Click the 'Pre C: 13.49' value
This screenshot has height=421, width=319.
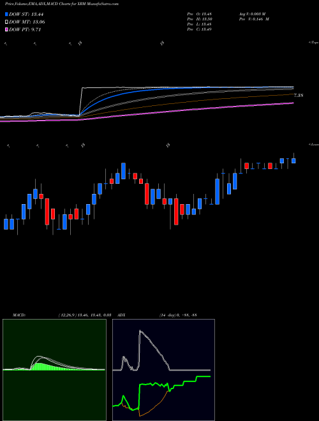[x=200, y=29]
